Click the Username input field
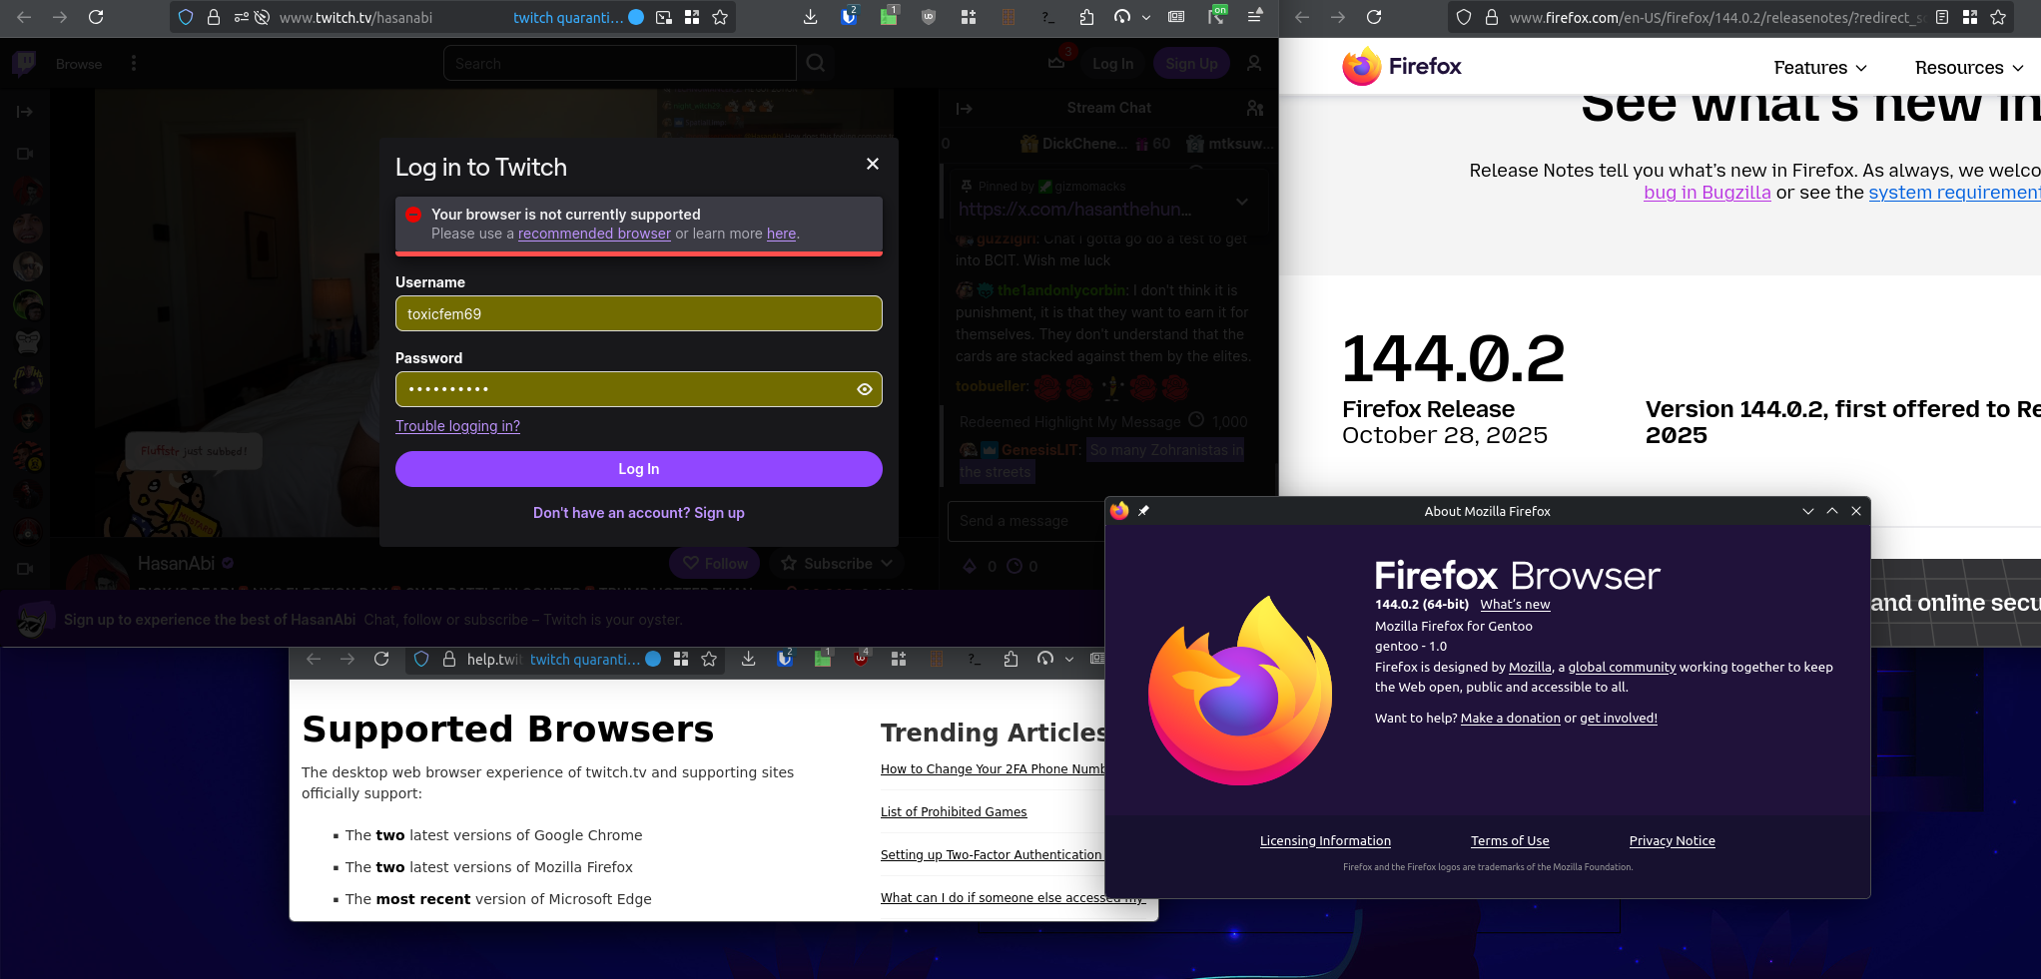The width and height of the screenshot is (2041, 979). click(638, 313)
